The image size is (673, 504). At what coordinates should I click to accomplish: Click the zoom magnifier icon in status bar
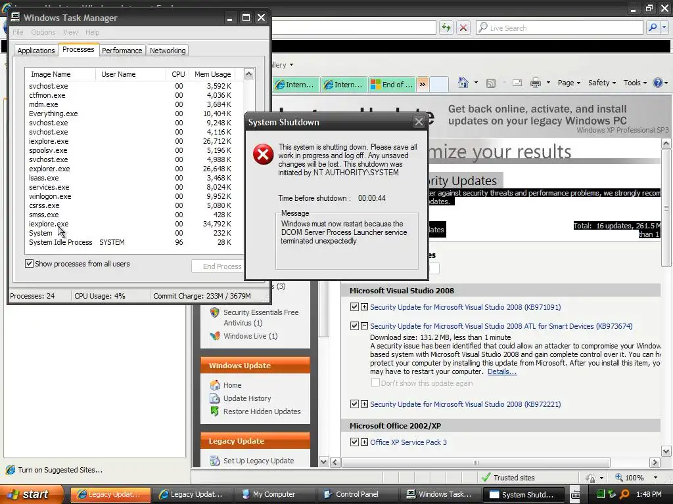[619, 477]
